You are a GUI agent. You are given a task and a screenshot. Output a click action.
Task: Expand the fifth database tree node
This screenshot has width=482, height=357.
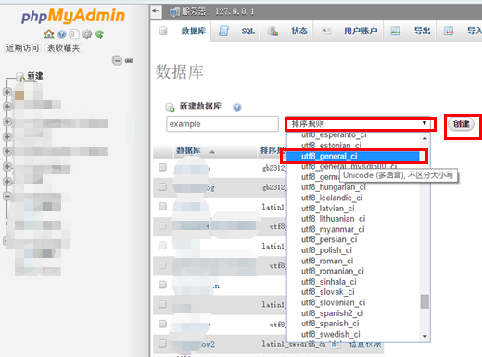[x=7, y=151]
